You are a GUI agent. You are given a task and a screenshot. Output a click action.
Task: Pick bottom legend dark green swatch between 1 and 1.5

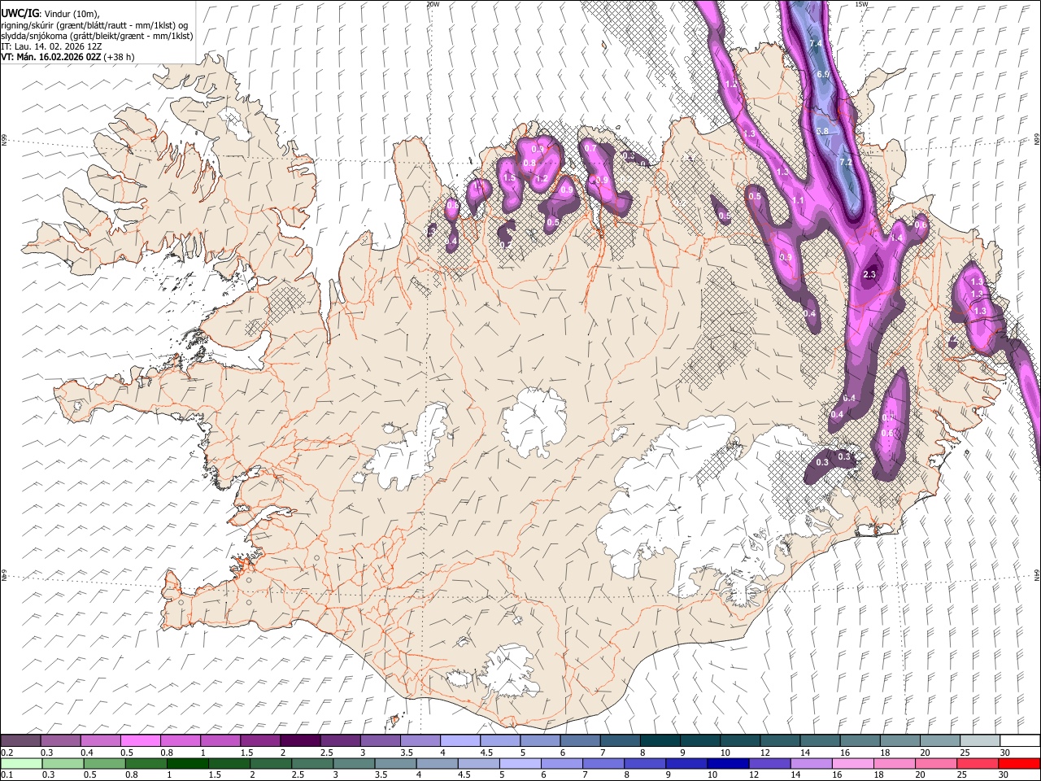[188, 763]
